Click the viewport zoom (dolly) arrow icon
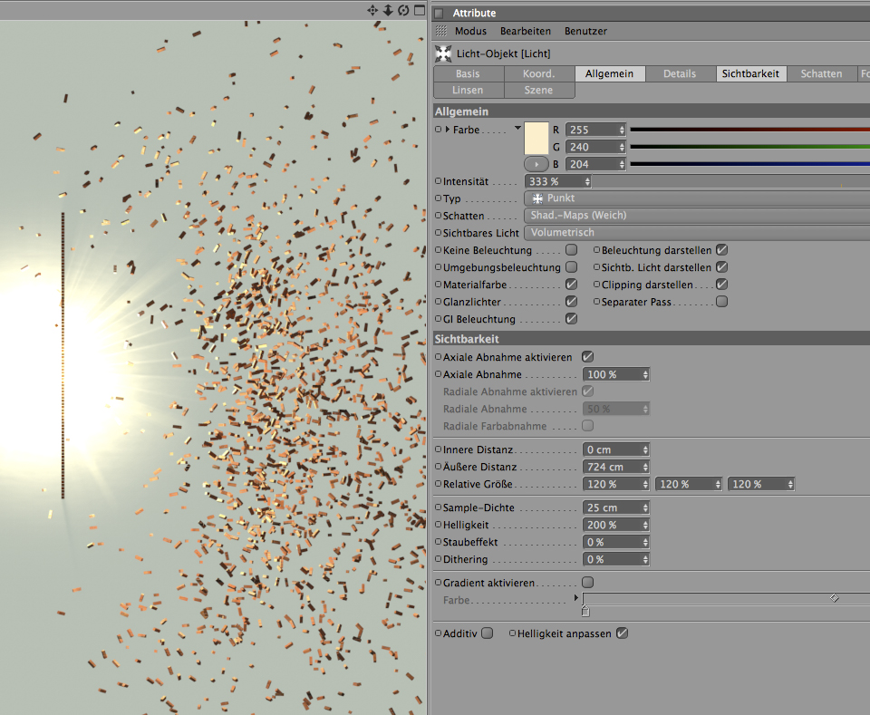Image resolution: width=870 pixels, height=715 pixels. pyautogui.click(x=388, y=10)
